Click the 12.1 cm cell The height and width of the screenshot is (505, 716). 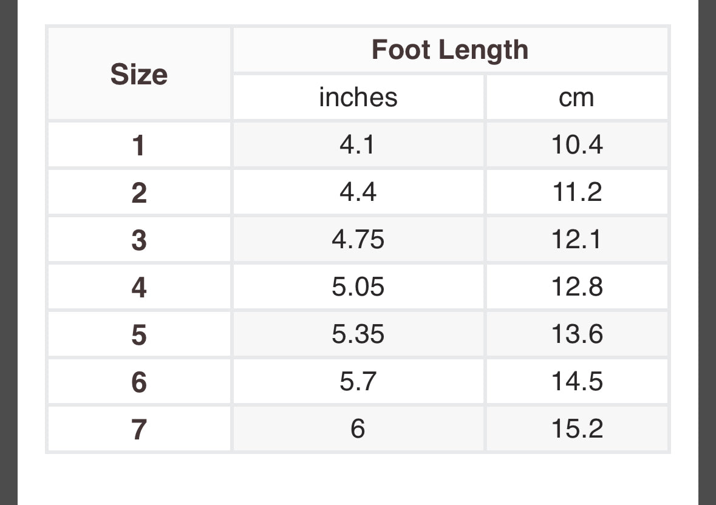tap(577, 240)
